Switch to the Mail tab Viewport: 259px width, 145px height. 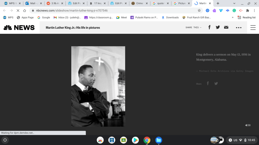pos(32,4)
